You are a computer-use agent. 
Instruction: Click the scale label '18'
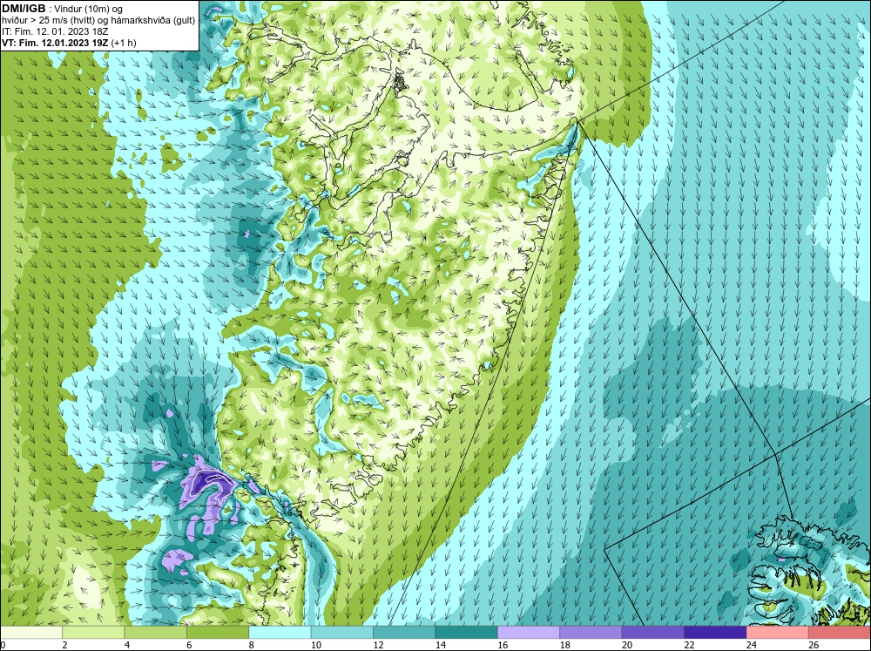coord(565,645)
